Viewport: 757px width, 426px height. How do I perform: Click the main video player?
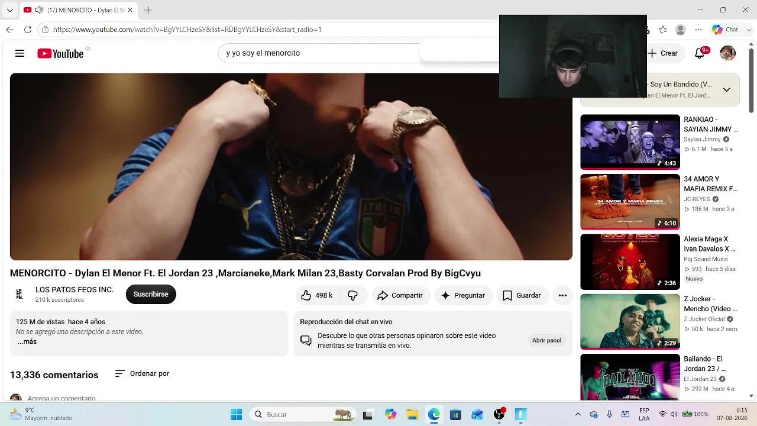click(x=291, y=166)
